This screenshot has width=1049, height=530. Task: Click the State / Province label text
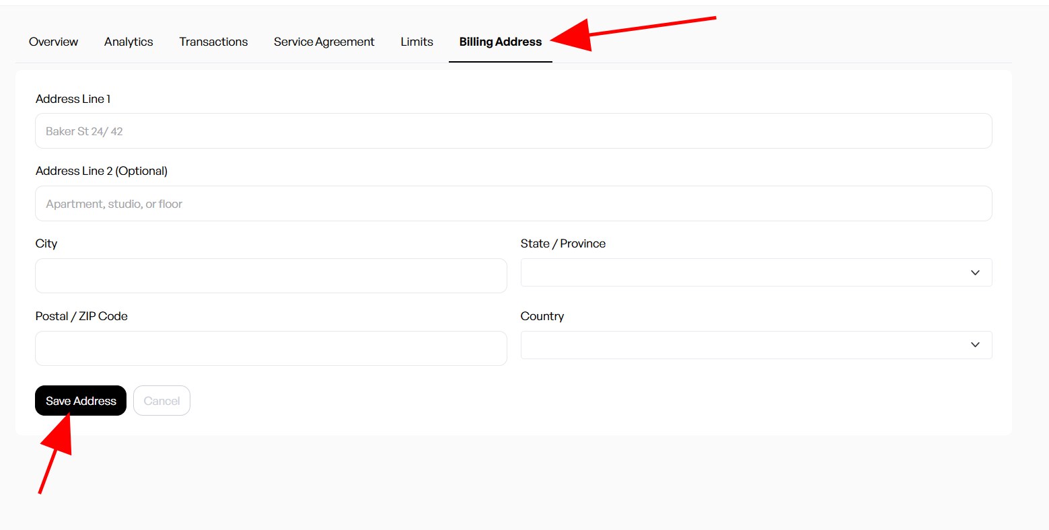(x=563, y=243)
